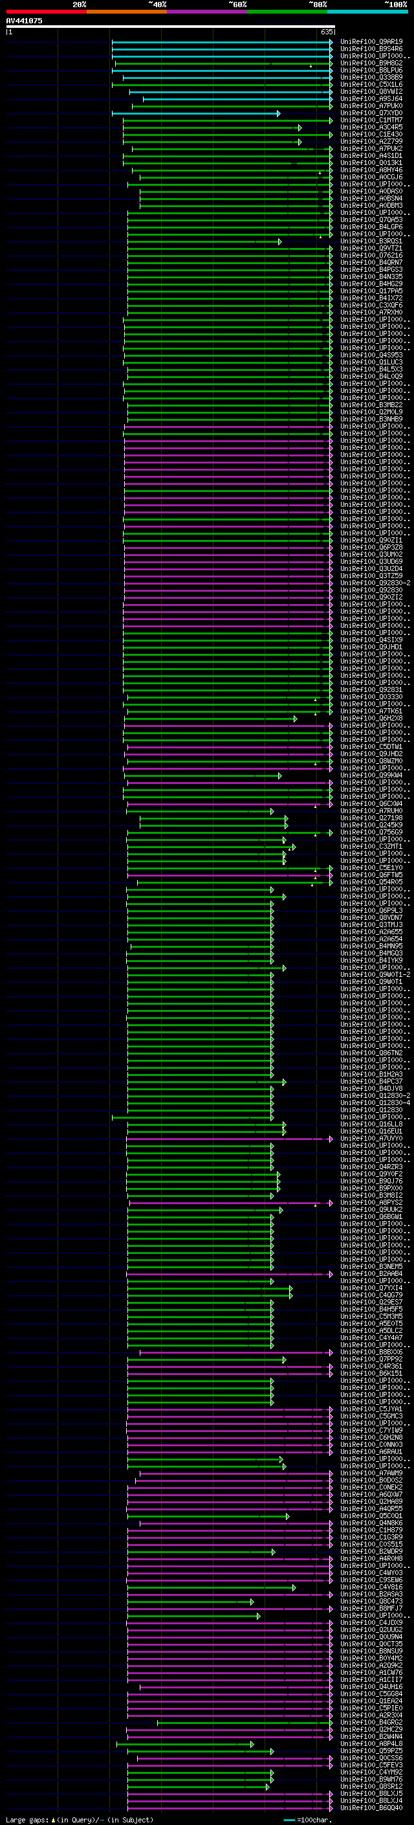Image resolution: width=414 pixels, height=1825 pixels.
Task: Select the UniRef100_A7TK61 label
Action: pyautogui.click(x=371, y=711)
